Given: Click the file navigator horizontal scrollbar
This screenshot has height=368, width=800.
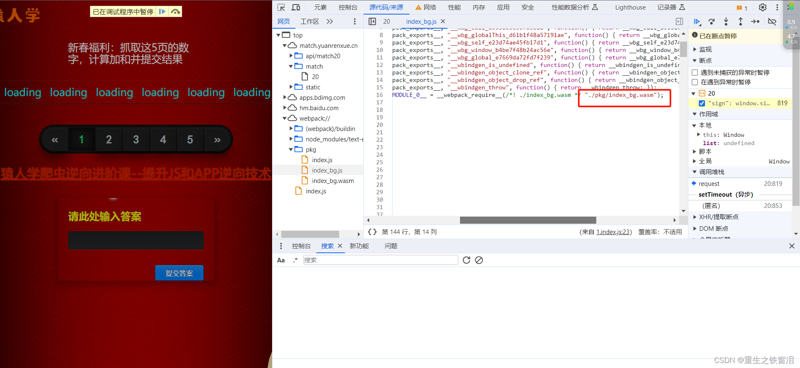Looking at the screenshot, I should pyautogui.click(x=310, y=234).
